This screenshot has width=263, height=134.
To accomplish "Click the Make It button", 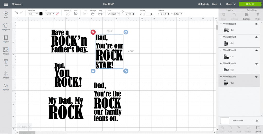I will [x=250, y=4].
